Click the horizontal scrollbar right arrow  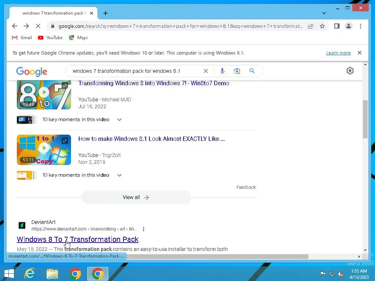[359, 256]
